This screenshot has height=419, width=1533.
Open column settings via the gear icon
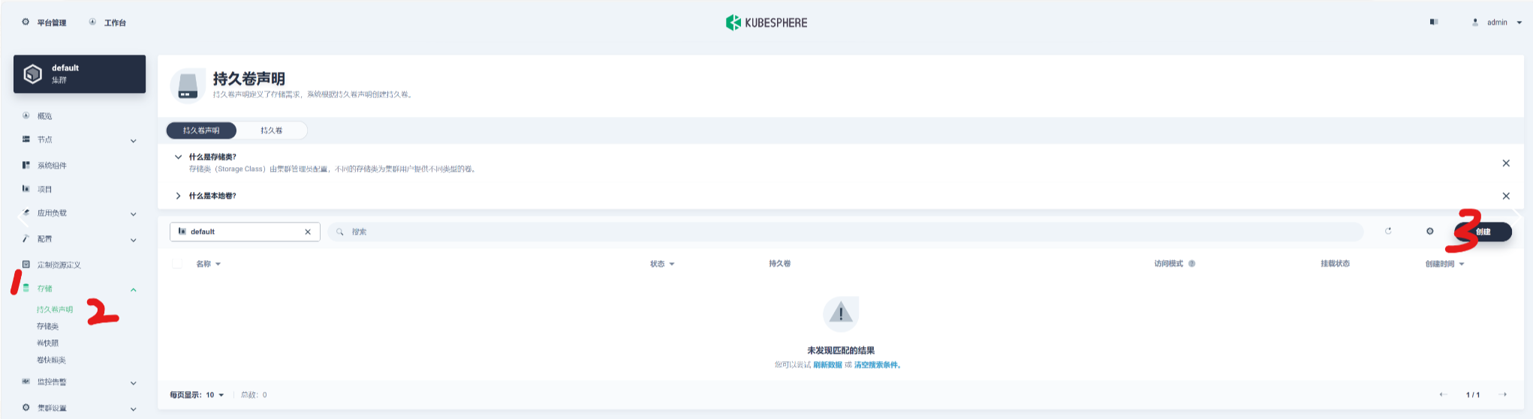tap(1429, 232)
